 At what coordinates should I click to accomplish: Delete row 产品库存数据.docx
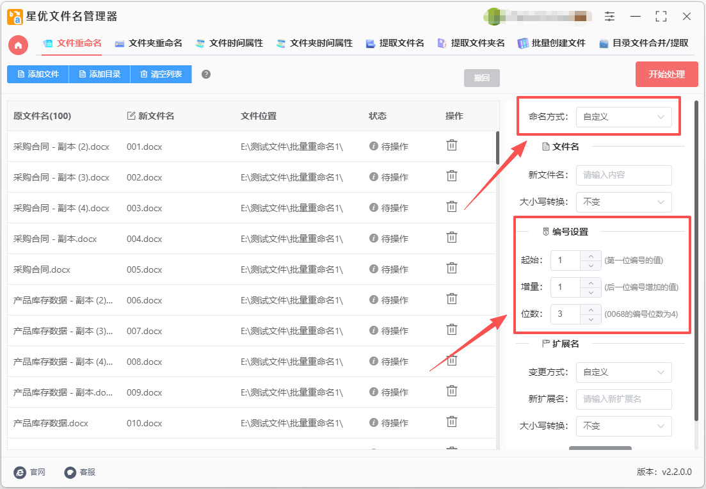click(452, 422)
